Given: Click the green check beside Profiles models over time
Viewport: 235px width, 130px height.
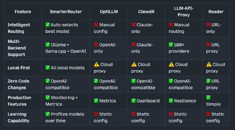Looking at the screenshot, I should point(48,114).
